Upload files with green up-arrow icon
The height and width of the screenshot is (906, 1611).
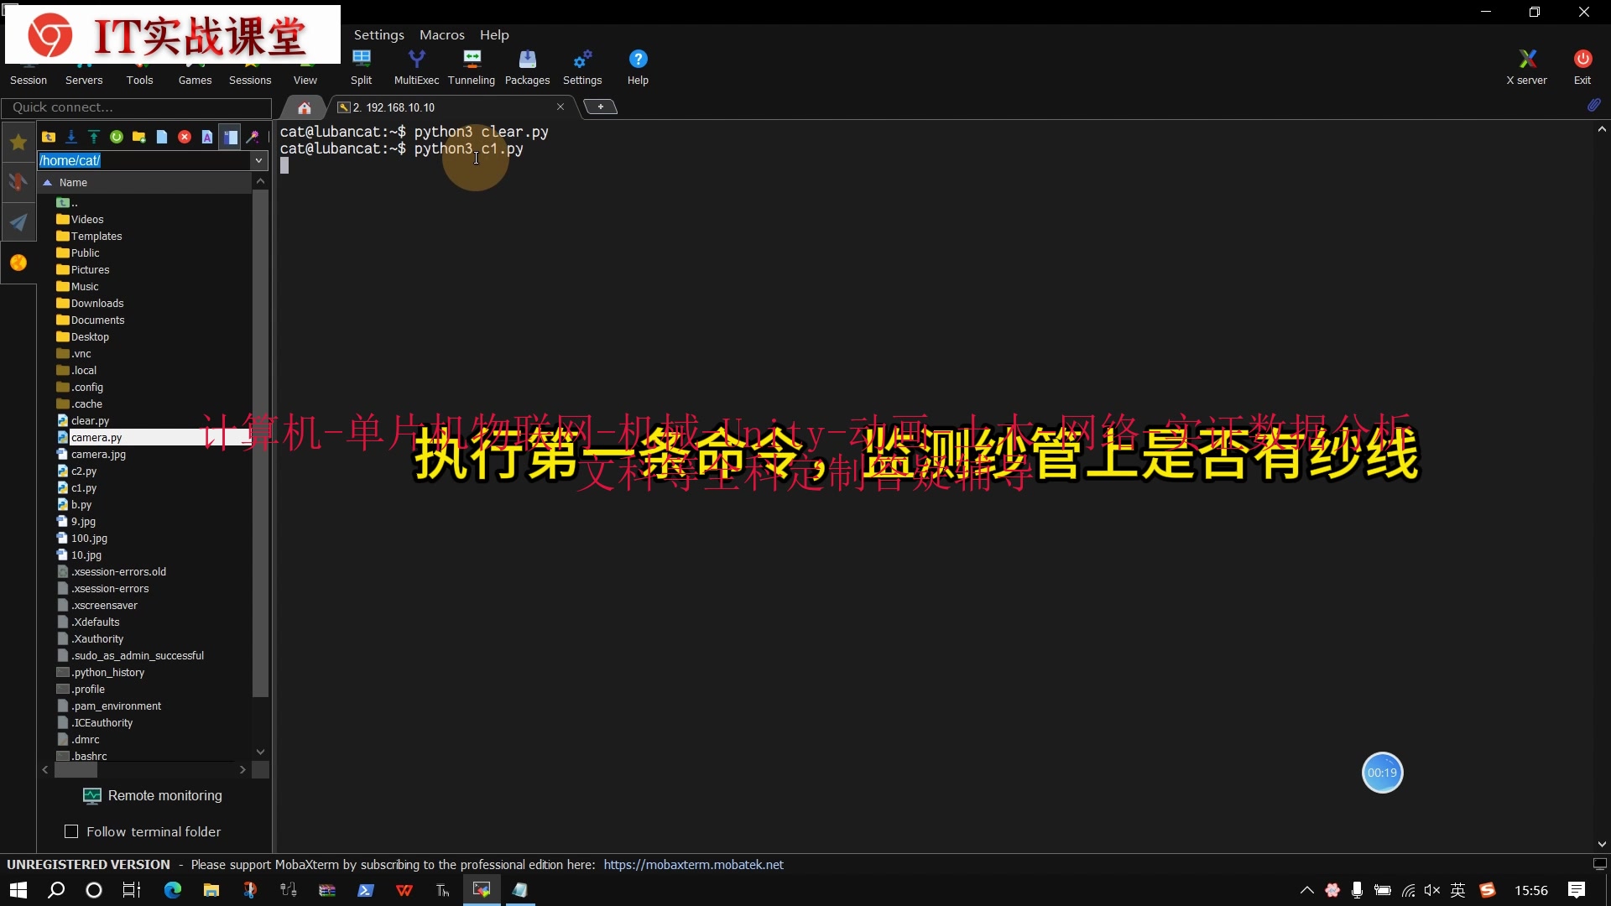[x=94, y=137]
